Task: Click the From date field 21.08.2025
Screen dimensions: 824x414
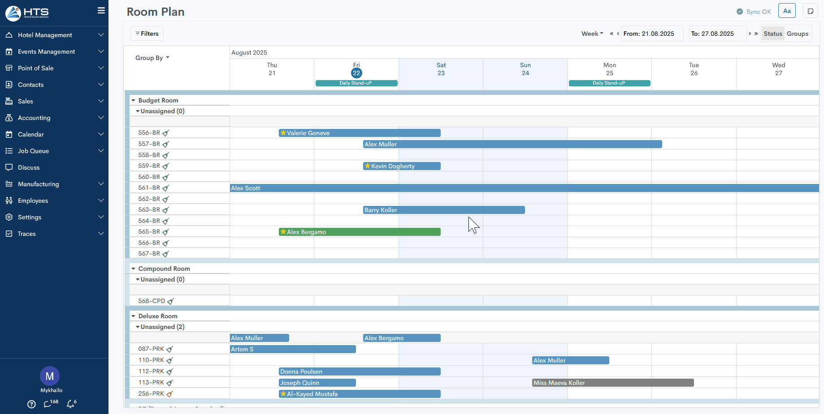Action: tap(652, 34)
